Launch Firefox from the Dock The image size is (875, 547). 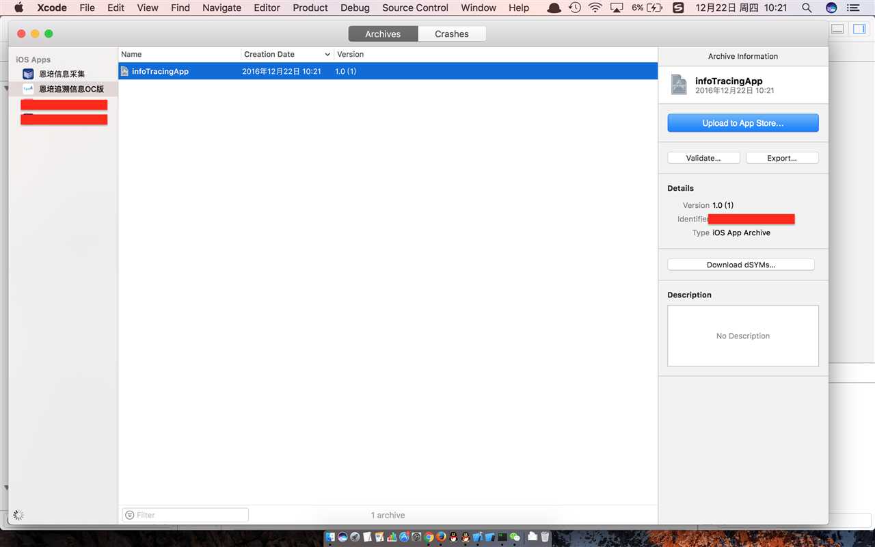(x=441, y=537)
